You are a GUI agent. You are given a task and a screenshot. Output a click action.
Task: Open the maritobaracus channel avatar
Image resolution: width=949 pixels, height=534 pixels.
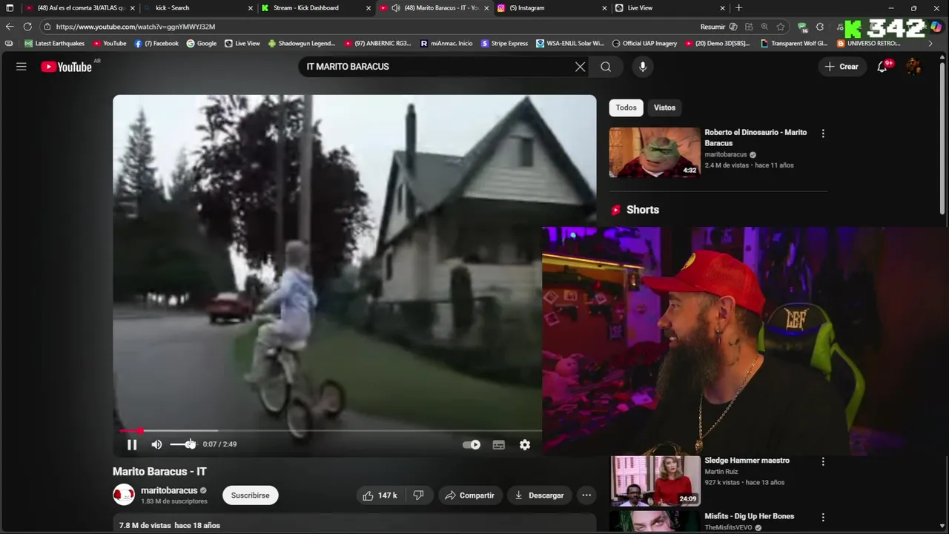click(124, 495)
